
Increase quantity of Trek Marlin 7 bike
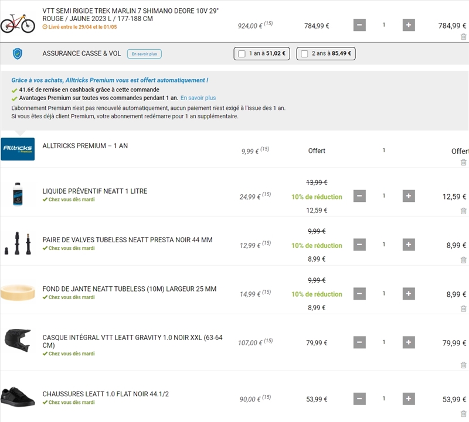coord(409,25)
